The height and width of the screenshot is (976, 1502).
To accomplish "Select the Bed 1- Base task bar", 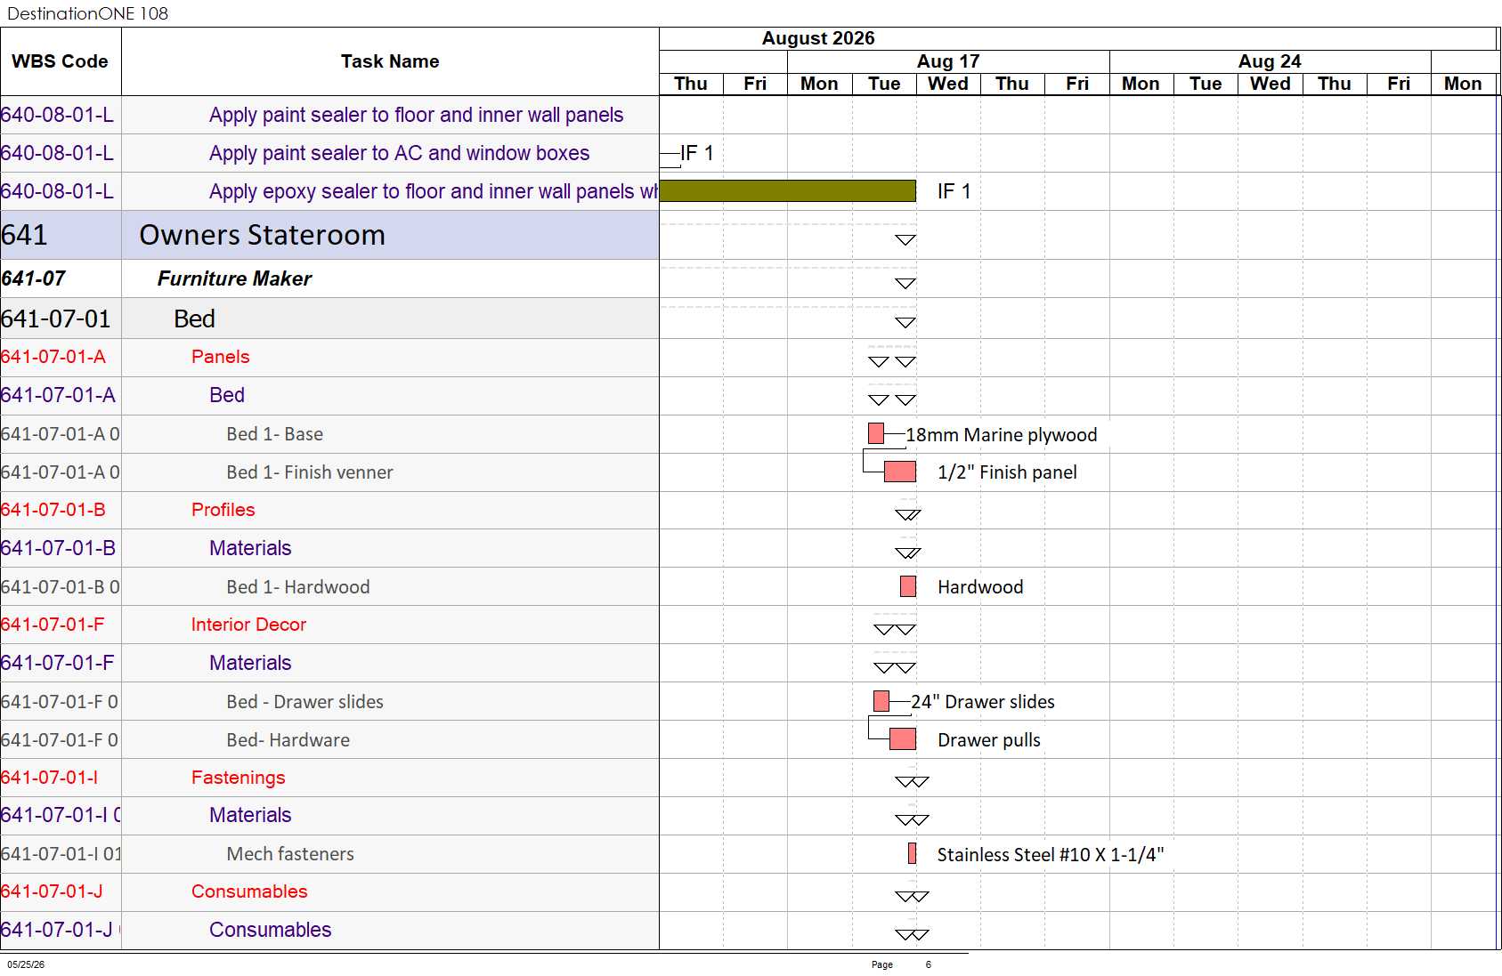I will pos(876,433).
